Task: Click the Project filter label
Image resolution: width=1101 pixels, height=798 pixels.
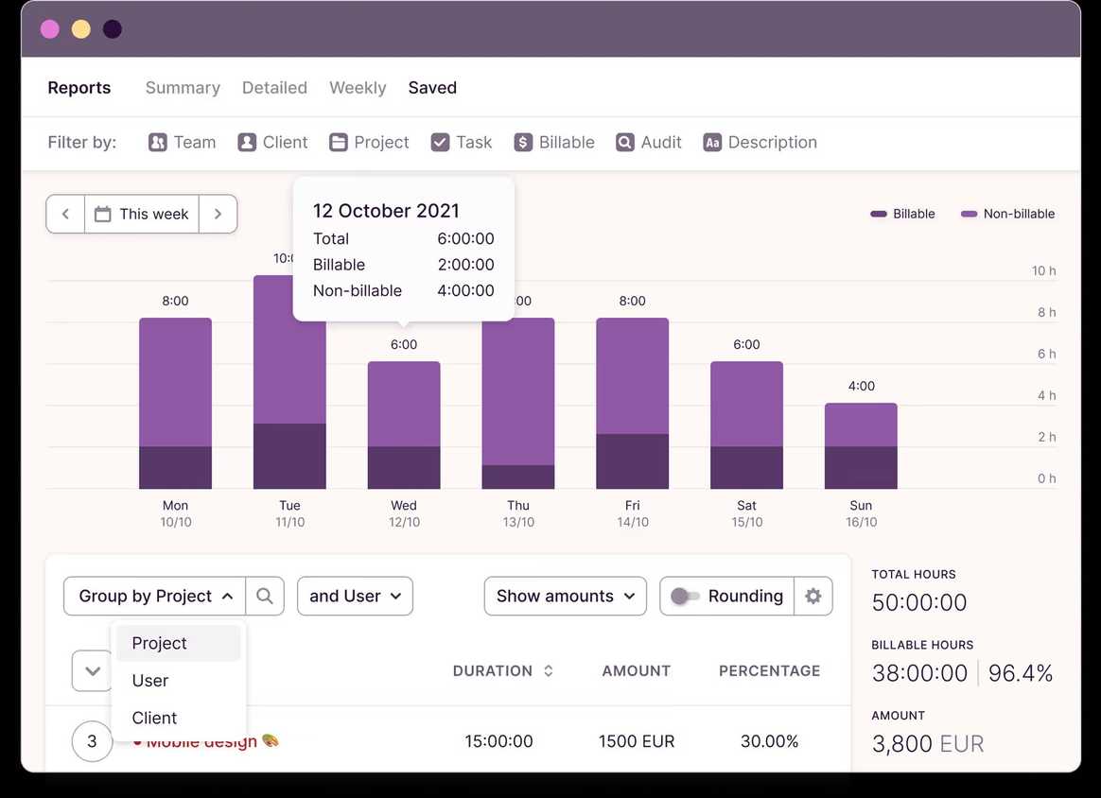Action: [381, 143]
